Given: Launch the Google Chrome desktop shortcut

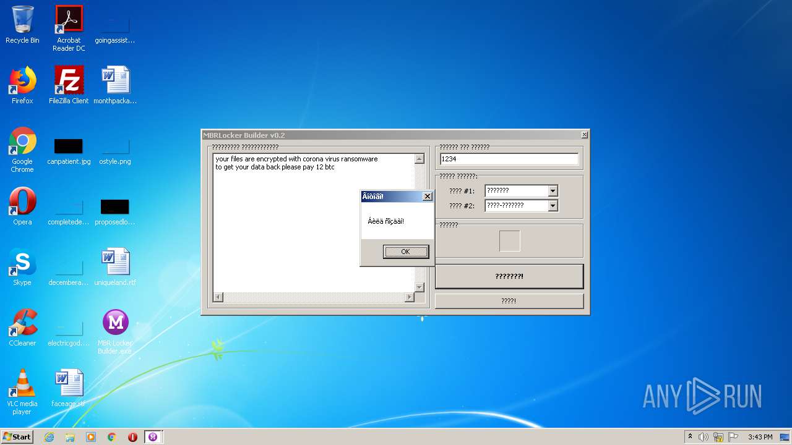Looking at the screenshot, I should 22,150.
